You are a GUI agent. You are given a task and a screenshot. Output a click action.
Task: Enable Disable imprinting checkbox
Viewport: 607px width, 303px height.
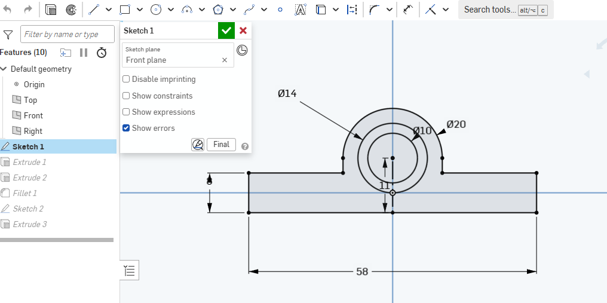(x=126, y=79)
